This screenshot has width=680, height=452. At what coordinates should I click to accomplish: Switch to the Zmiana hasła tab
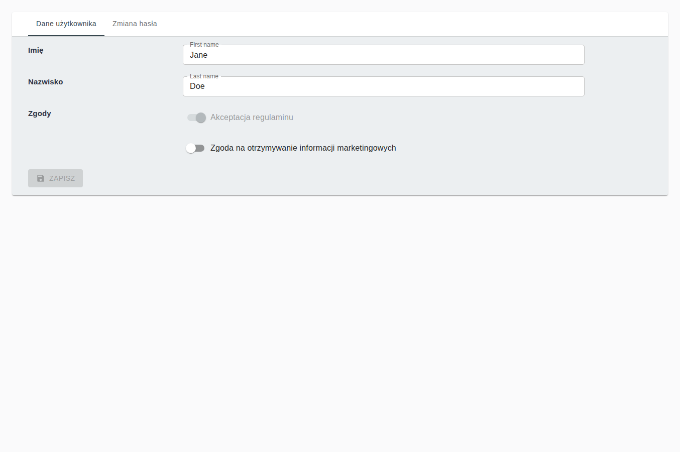tap(135, 24)
